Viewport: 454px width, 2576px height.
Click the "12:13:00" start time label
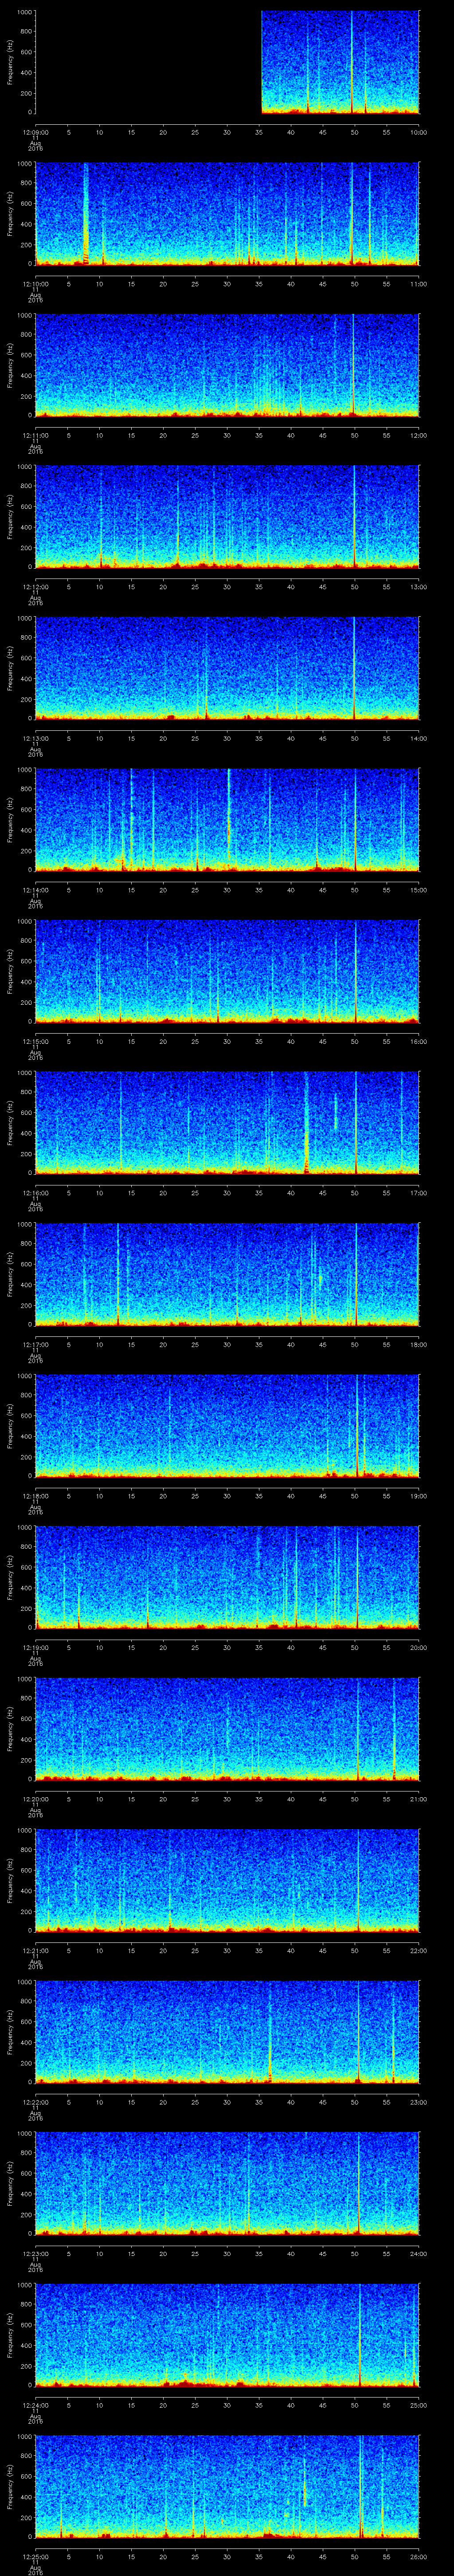tap(35, 738)
